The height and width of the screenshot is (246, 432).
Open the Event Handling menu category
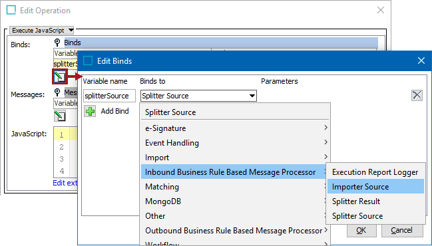[x=236, y=142]
